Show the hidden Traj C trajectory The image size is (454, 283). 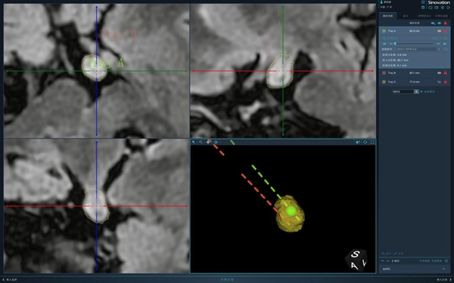coord(439,82)
